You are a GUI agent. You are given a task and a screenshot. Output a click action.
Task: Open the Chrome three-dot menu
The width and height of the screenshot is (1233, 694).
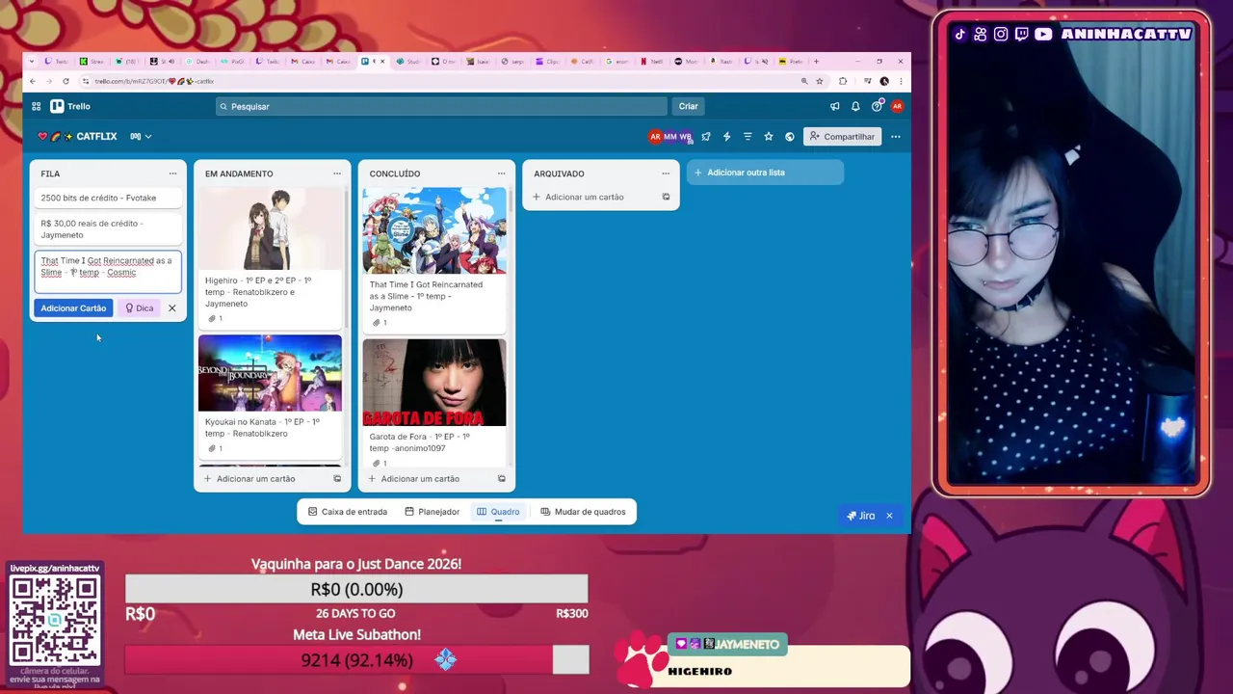pyautogui.click(x=901, y=81)
